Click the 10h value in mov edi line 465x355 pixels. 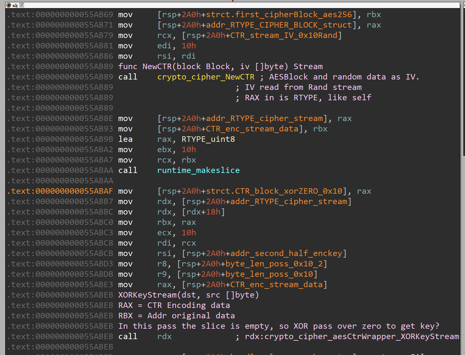(189, 46)
